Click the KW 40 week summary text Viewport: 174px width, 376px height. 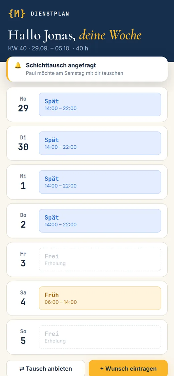coord(48,48)
